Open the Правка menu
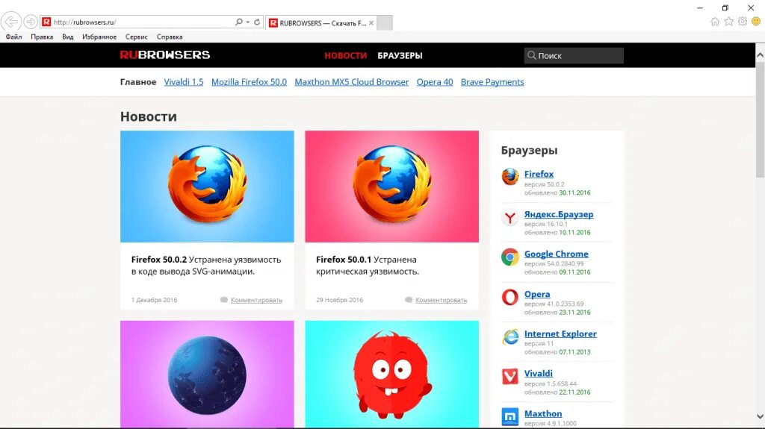The height and width of the screenshot is (429, 765). pyautogui.click(x=42, y=37)
